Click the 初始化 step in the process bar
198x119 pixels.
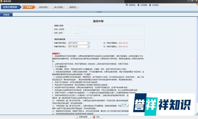[x=29, y=7]
